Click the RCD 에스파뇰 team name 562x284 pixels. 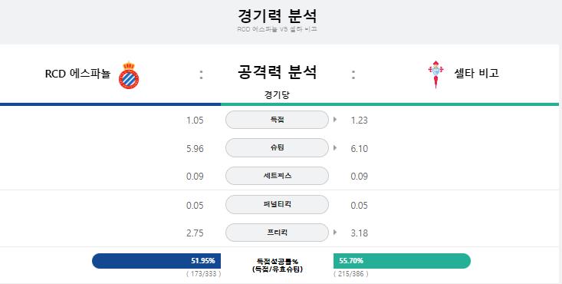tap(77, 74)
